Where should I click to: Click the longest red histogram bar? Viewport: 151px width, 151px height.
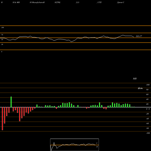click(2, 119)
